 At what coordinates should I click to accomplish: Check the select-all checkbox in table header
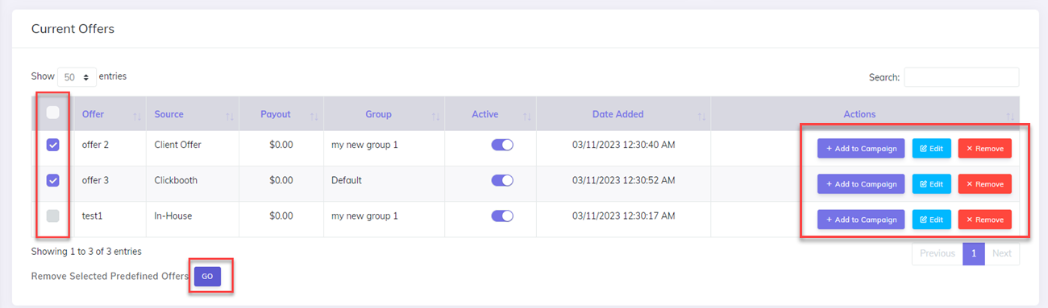click(x=53, y=113)
